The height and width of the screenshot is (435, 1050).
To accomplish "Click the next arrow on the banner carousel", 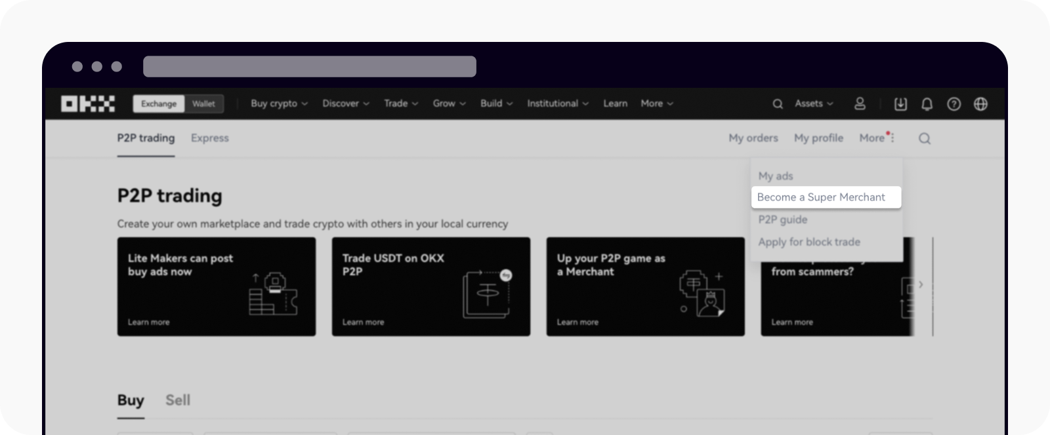I will (921, 284).
